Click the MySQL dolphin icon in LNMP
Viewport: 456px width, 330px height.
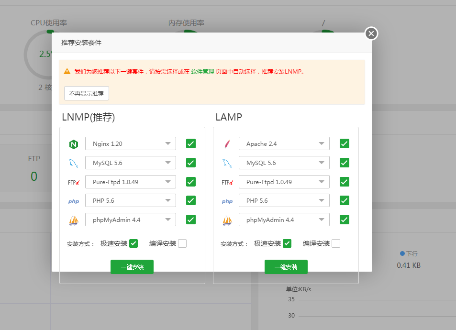(74, 163)
